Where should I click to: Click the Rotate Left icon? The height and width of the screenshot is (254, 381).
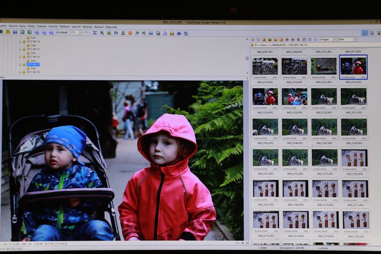tap(137, 33)
